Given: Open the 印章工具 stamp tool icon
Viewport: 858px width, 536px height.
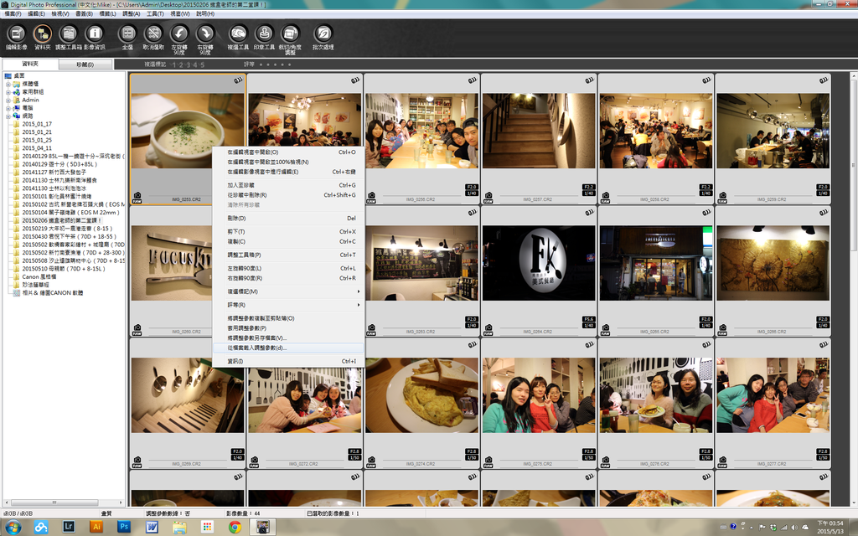Looking at the screenshot, I should [x=265, y=35].
